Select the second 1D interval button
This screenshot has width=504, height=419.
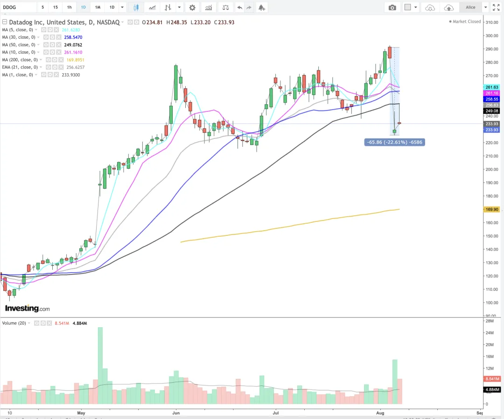[112, 7]
